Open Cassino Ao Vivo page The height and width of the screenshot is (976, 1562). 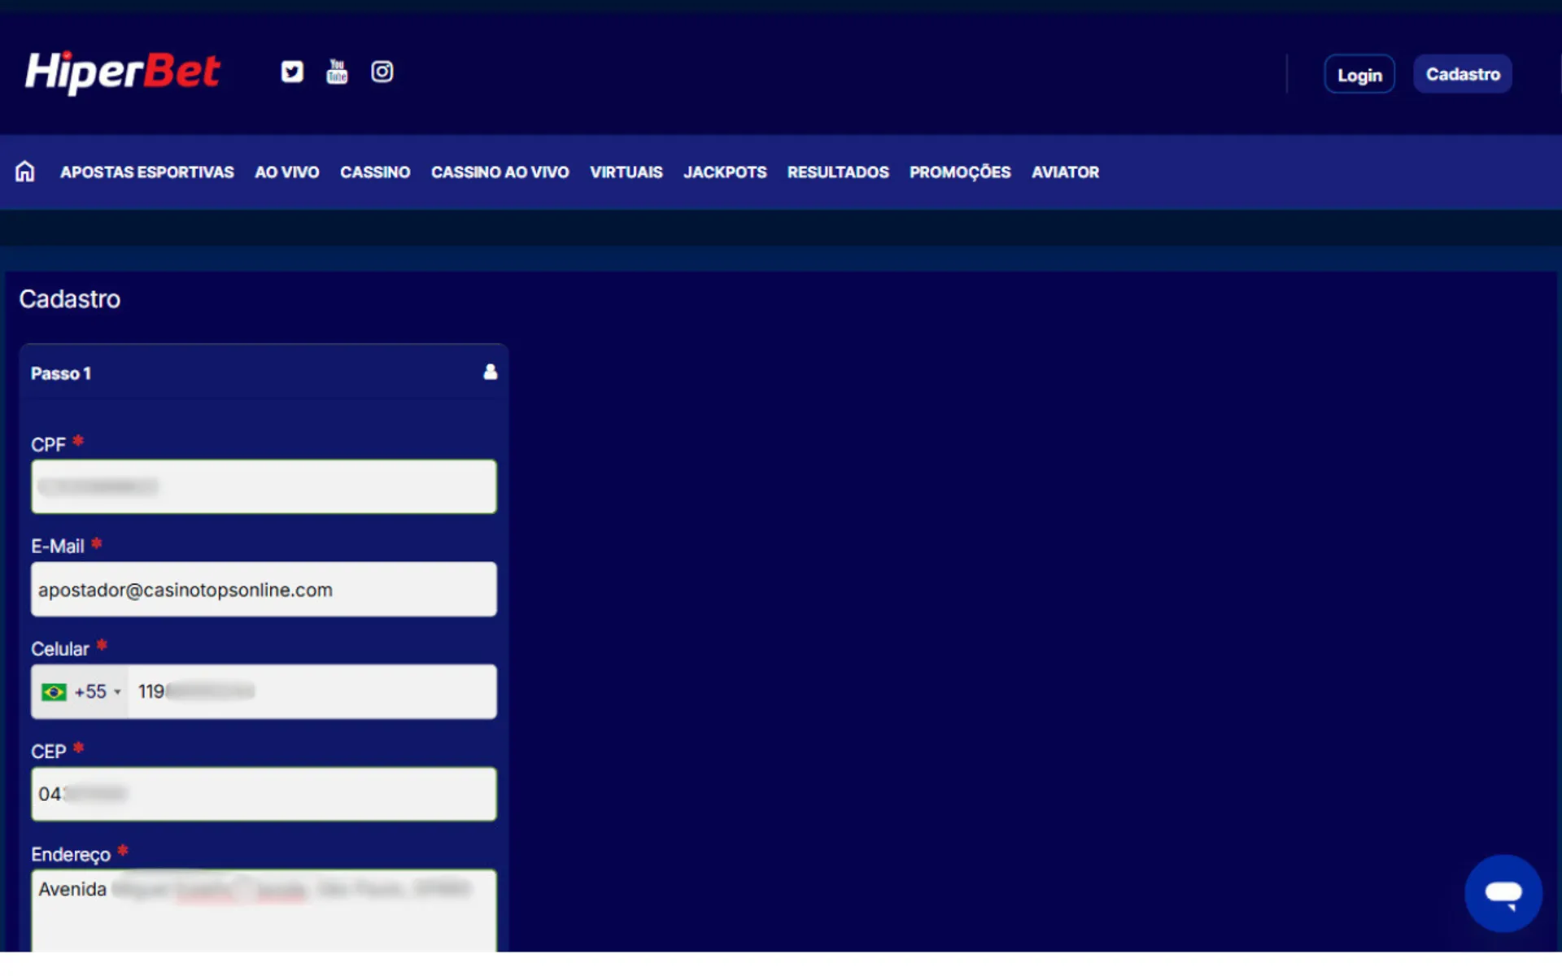(x=500, y=172)
